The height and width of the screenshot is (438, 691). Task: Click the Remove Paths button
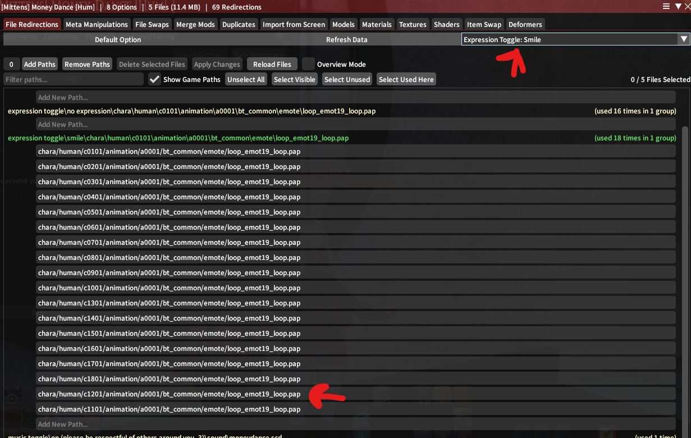87,65
